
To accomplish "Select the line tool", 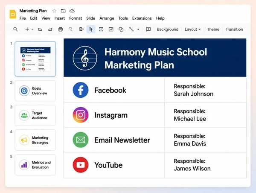I will tap(131, 29).
